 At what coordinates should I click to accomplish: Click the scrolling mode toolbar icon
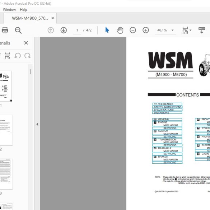tap(201, 30)
